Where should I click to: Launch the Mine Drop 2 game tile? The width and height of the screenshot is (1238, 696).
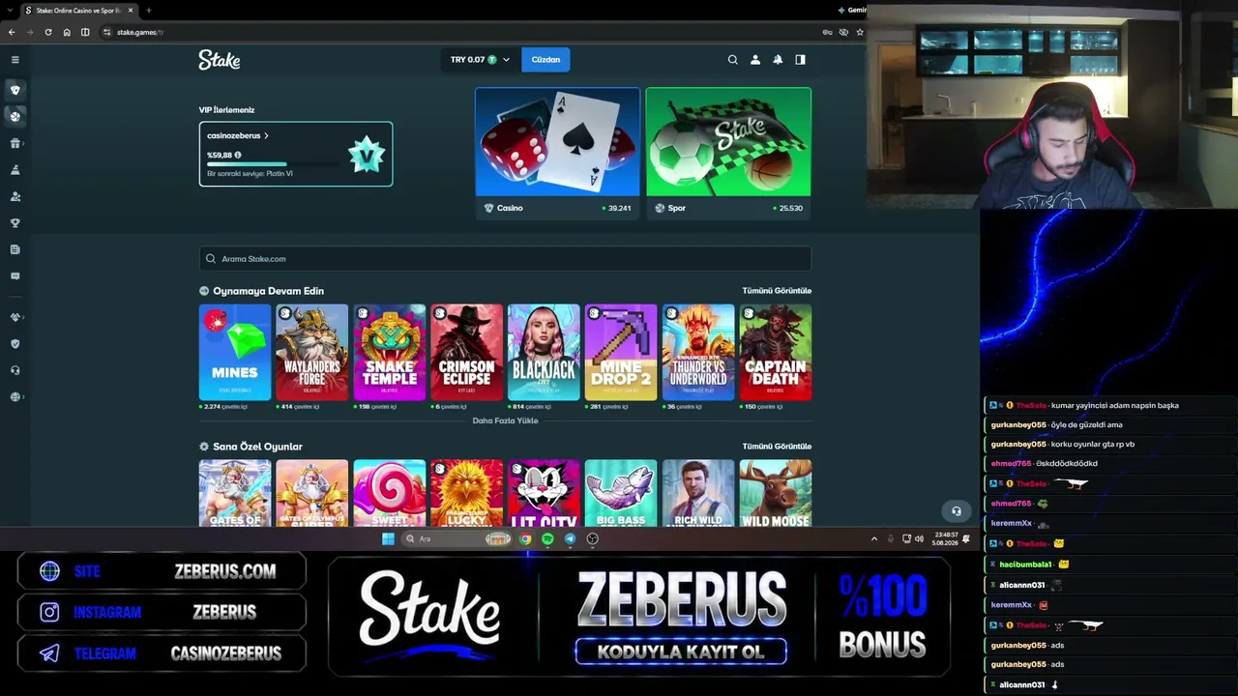click(x=621, y=352)
